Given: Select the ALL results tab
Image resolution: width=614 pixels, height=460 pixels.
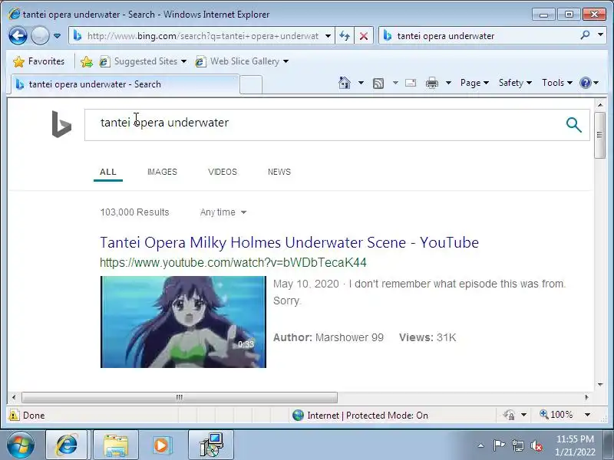Looking at the screenshot, I should (x=108, y=172).
